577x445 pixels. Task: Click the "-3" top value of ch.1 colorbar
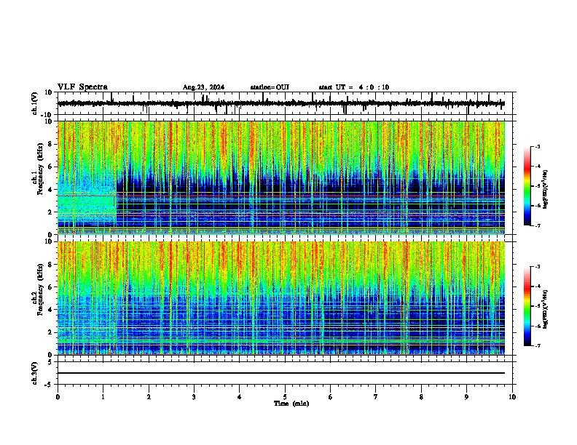point(537,146)
